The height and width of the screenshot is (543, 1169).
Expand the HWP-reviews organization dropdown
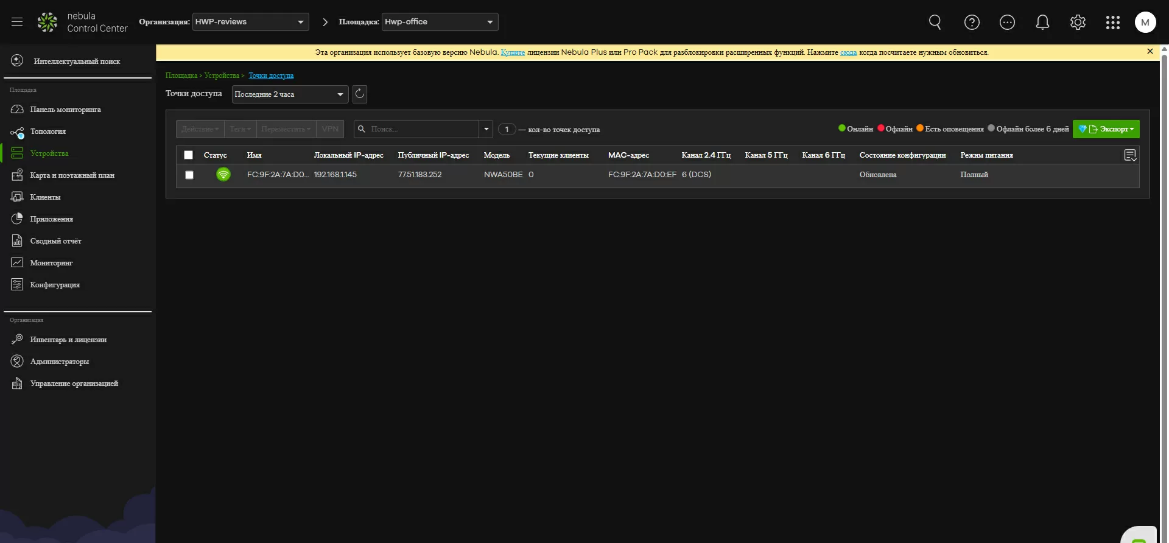pyautogui.click(x=250, y=22)
